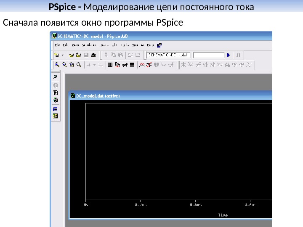Screen dimensions: 303x227
Task: Click the DC_model.dat (active) window title bar
Action: pos(170,96)
